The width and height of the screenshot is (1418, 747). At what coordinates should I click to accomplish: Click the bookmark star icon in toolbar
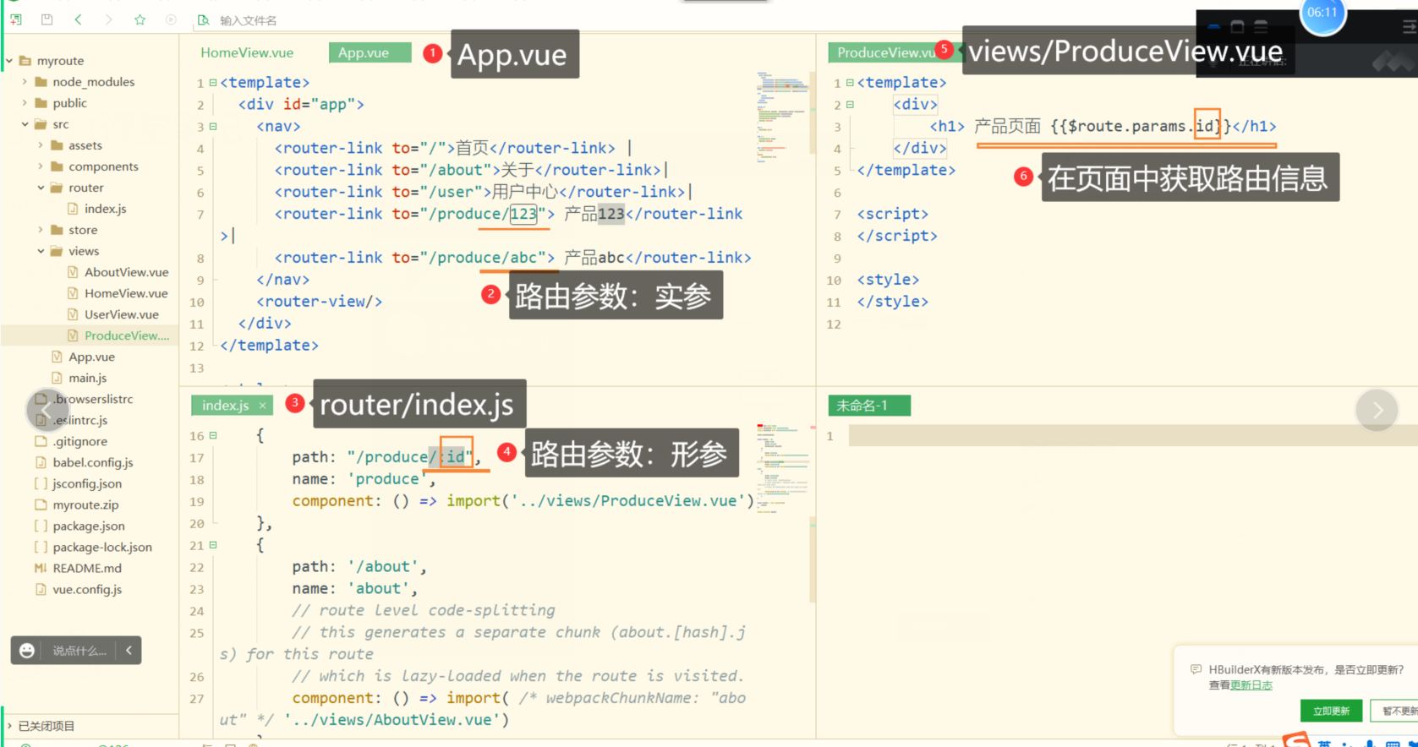[x=140, y=19]
